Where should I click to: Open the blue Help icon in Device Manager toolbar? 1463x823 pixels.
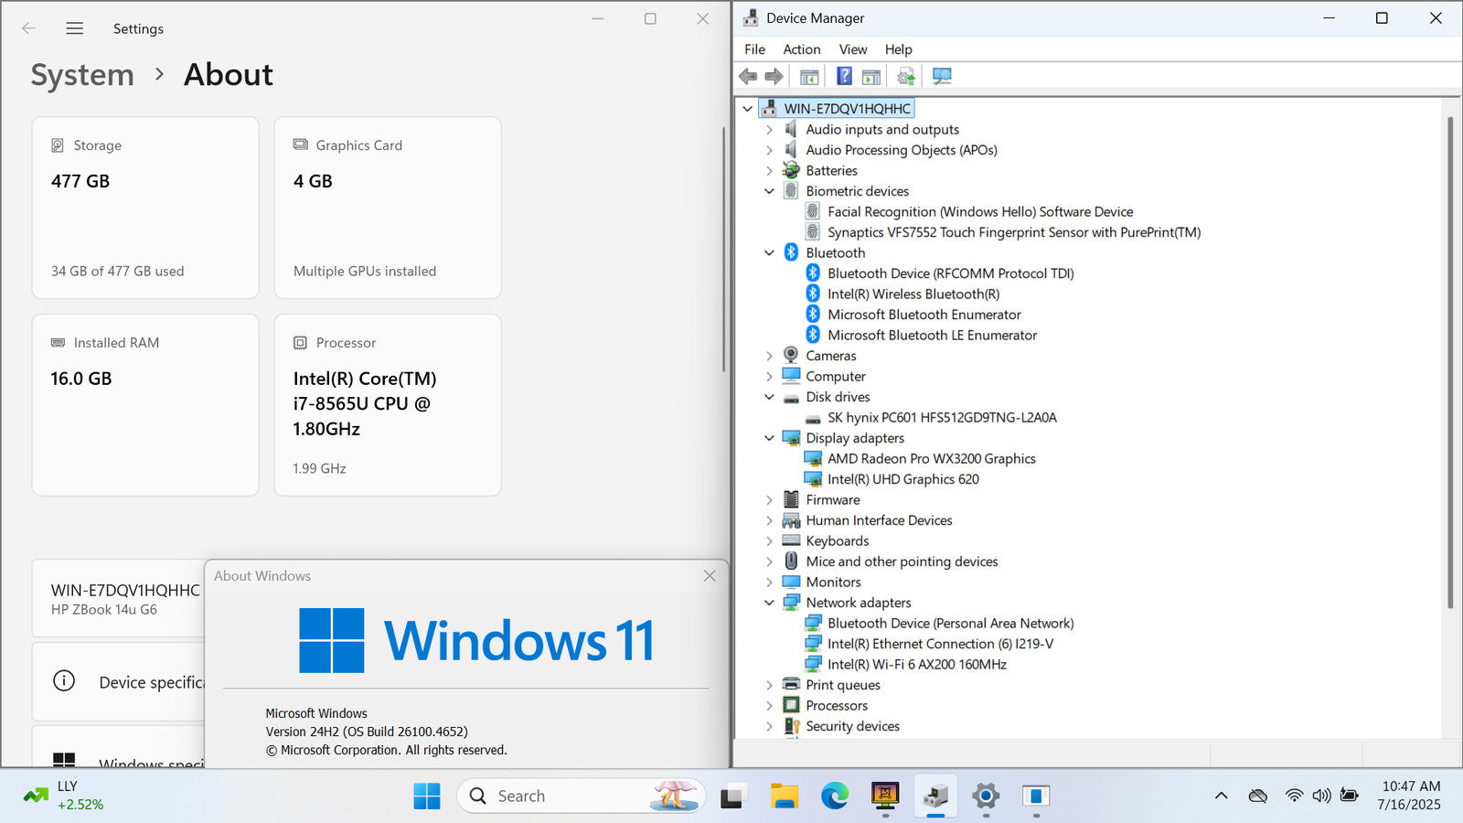tap(844, 76)
